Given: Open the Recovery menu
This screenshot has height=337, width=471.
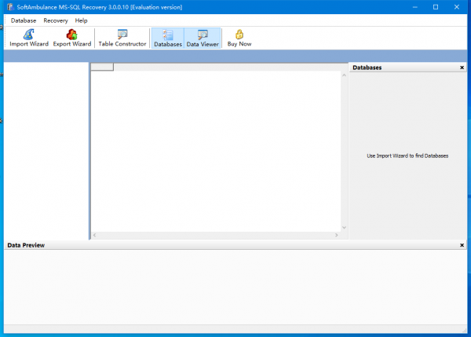Looking at the screenshot, I should (56, 20).
